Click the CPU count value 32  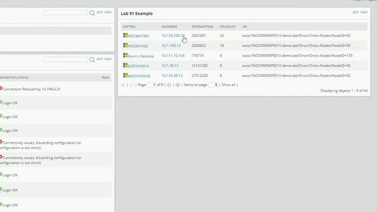(x=221, y=35)
